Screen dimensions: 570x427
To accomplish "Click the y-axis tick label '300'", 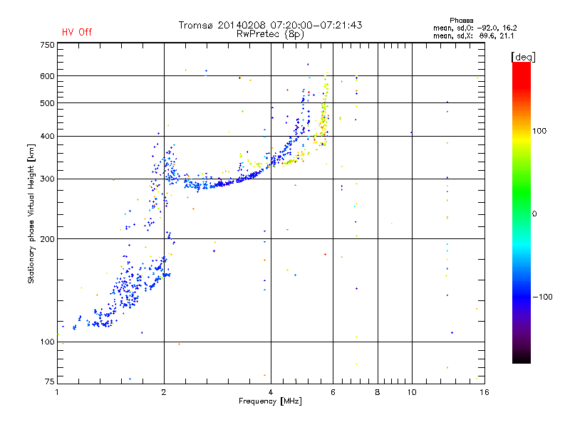I will [47, 179].
